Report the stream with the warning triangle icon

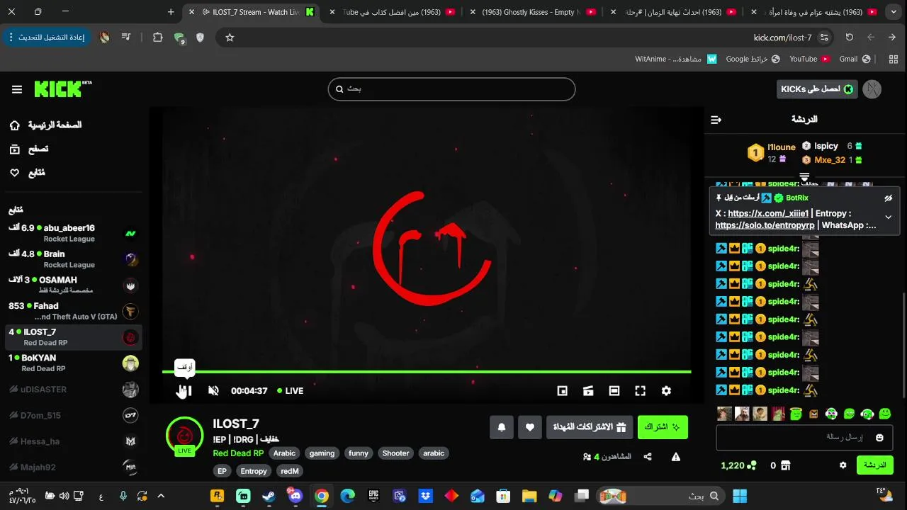[x=676, y=457]
